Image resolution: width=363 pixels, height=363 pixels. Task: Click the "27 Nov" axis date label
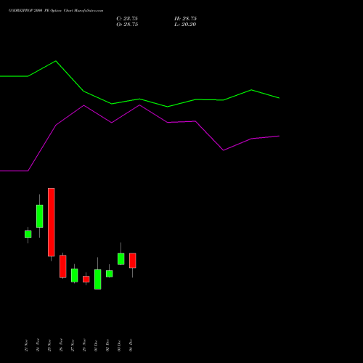73,346
